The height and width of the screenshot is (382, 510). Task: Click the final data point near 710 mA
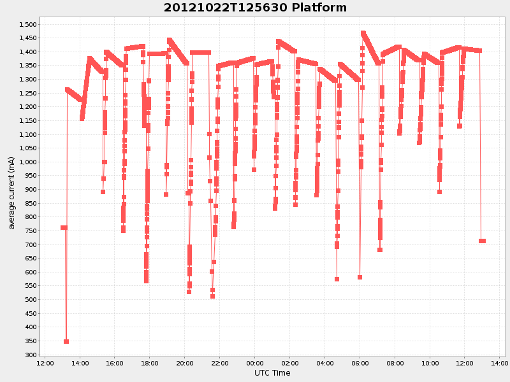coord(481,241)
